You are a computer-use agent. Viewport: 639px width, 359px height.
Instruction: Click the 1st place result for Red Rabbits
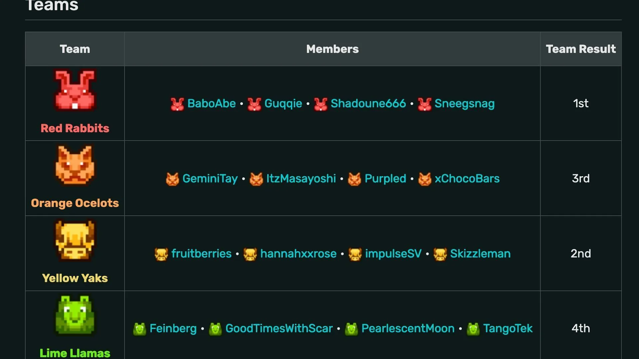point(580,103)
